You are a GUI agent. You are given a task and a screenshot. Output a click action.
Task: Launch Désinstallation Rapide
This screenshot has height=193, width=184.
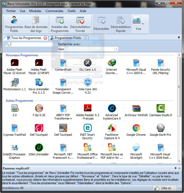pyautogui.click(x=121, y=24)
